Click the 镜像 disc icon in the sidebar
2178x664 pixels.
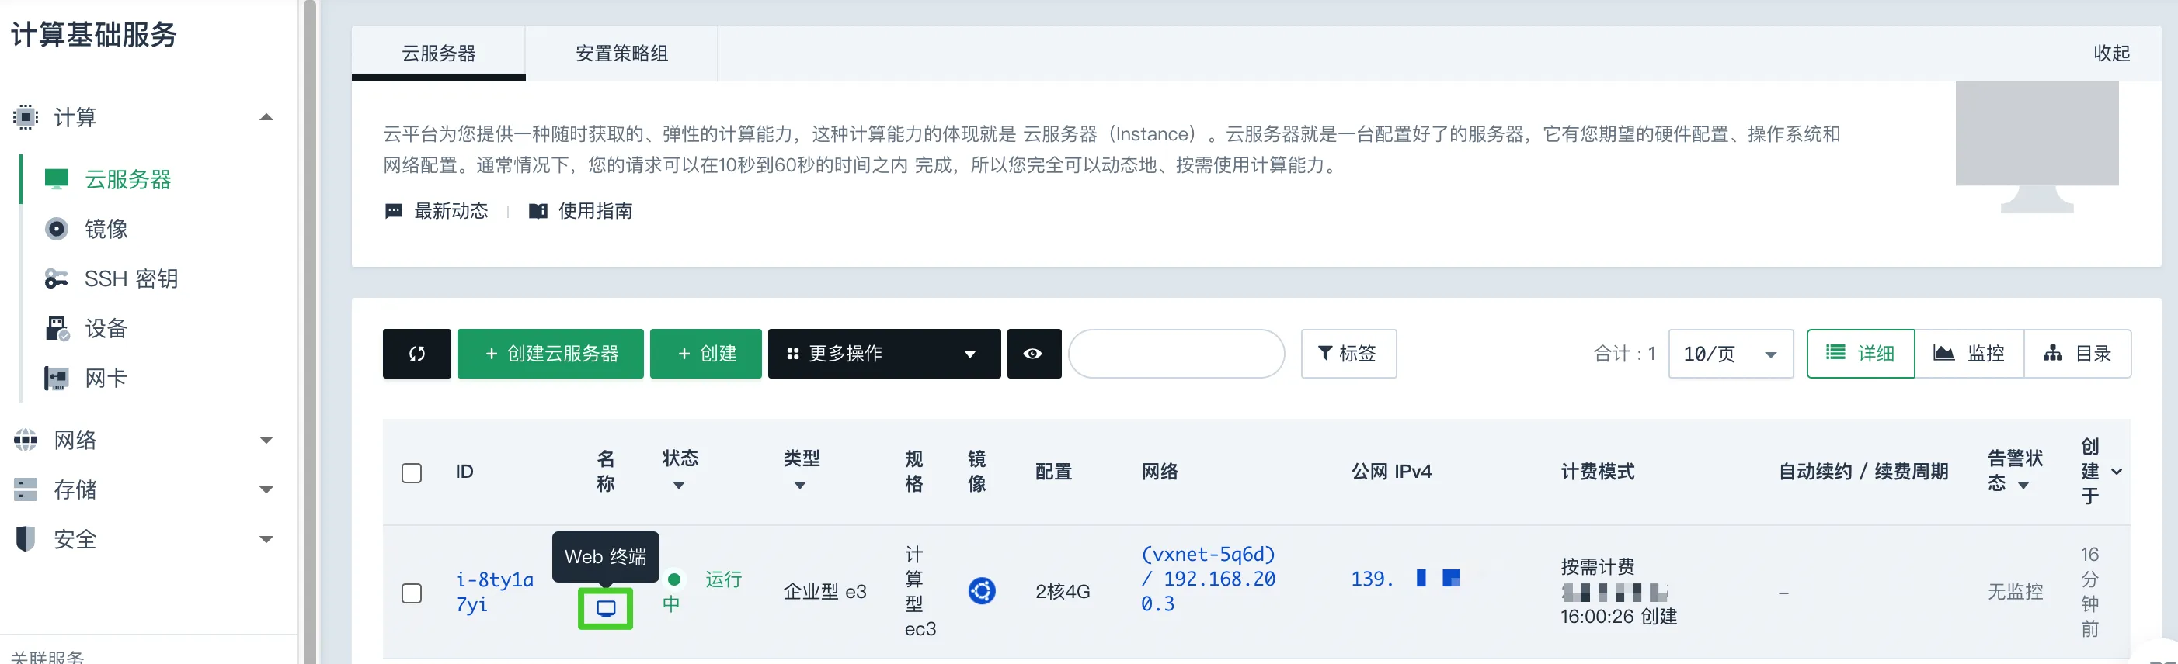[x=57, y=229]
